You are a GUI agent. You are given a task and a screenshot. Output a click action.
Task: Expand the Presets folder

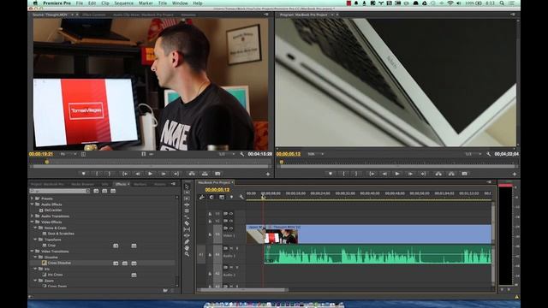point(33,198)
